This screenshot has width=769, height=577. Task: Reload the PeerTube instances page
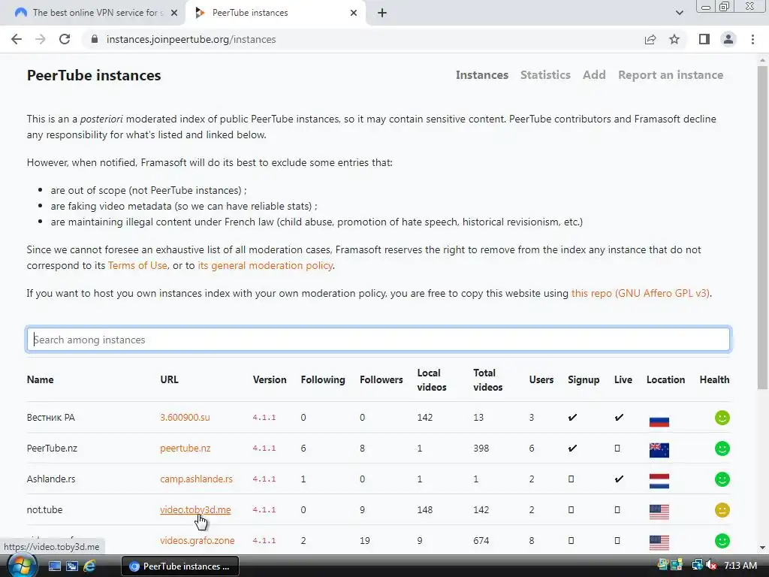[65, 39]
